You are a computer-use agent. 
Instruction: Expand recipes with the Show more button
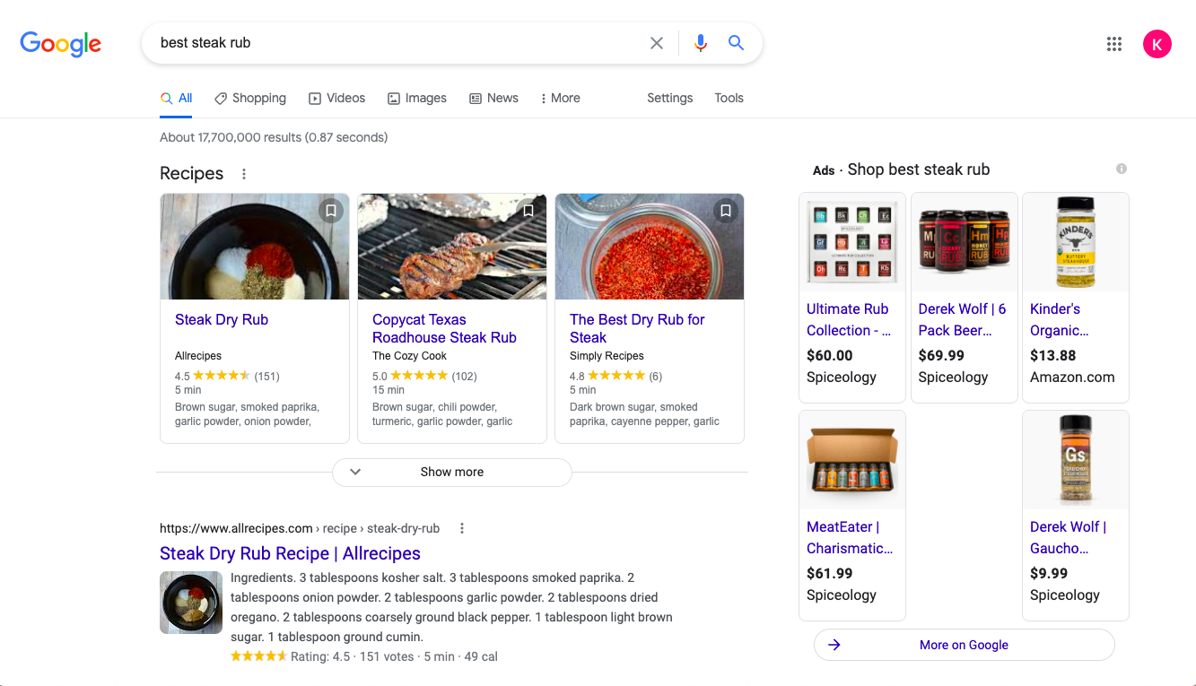(452, 472)
